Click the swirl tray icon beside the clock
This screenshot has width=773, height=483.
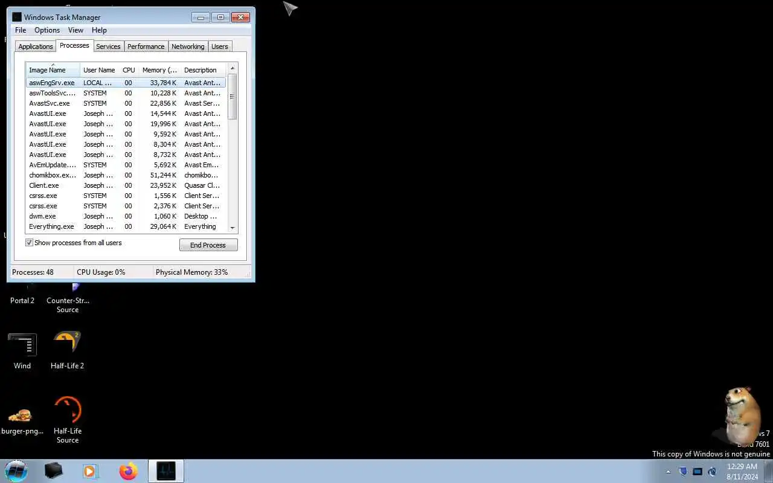pos(712,472)
